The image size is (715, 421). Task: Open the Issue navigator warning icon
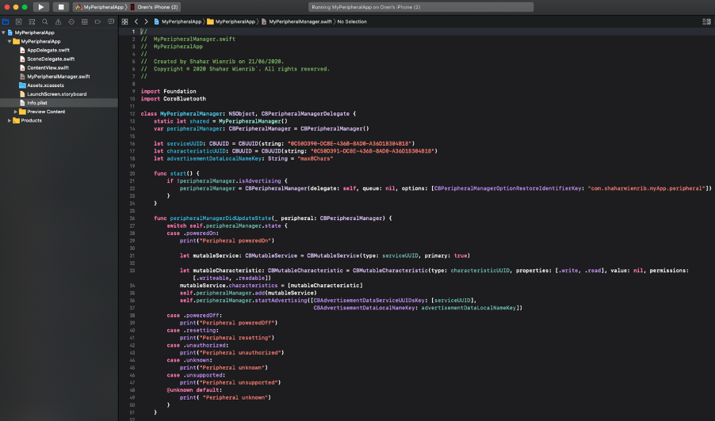point(58,21)
